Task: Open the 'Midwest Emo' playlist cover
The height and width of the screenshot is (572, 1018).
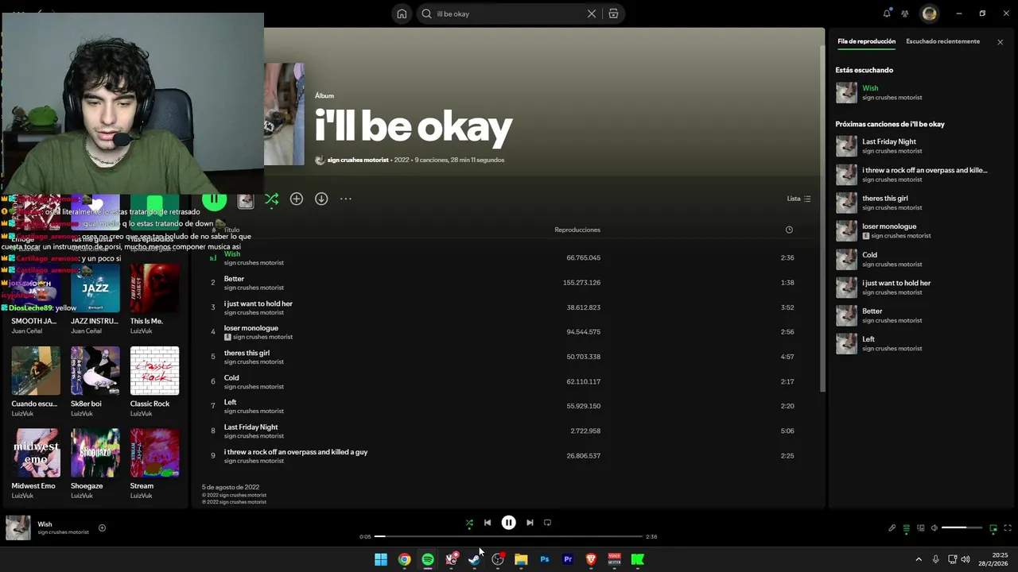Action: [x=36, y=453]
